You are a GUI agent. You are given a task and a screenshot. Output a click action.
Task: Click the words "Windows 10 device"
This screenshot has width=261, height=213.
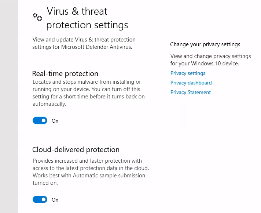click(x=215, y=64)
